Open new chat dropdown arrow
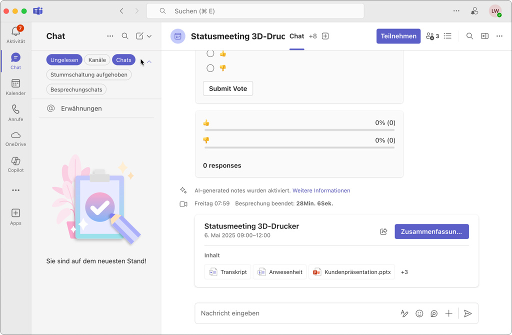Image resolution: width=512 pixels, height=335 pixels. (149, 36)
